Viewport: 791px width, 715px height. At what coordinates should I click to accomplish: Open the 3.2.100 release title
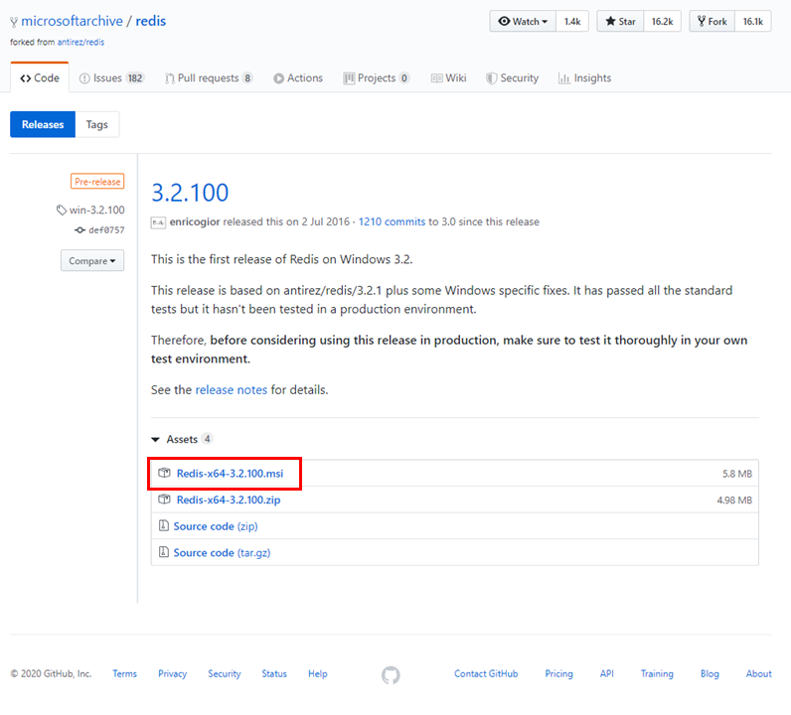190,193
